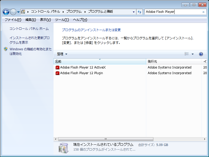Minimize the Programs and Features window
The image size is (209, 157).
(x=185, y=5)
